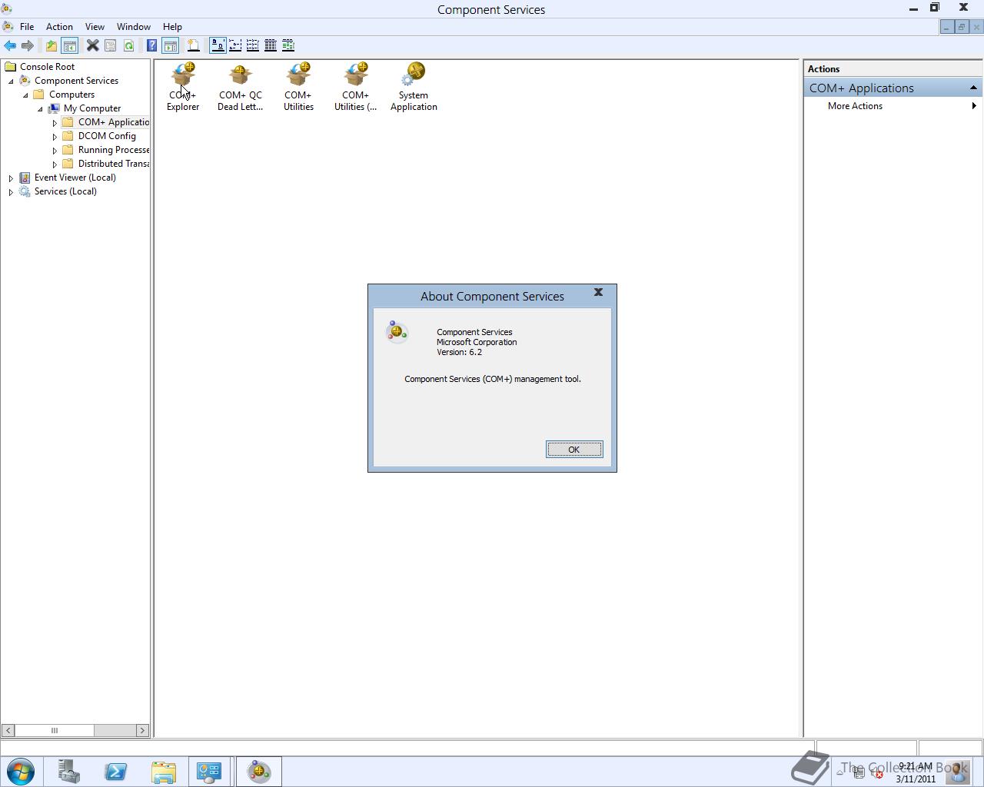This screenshot has height=787, width=984.
Task: Switch to List view
Action: point(253,46)
